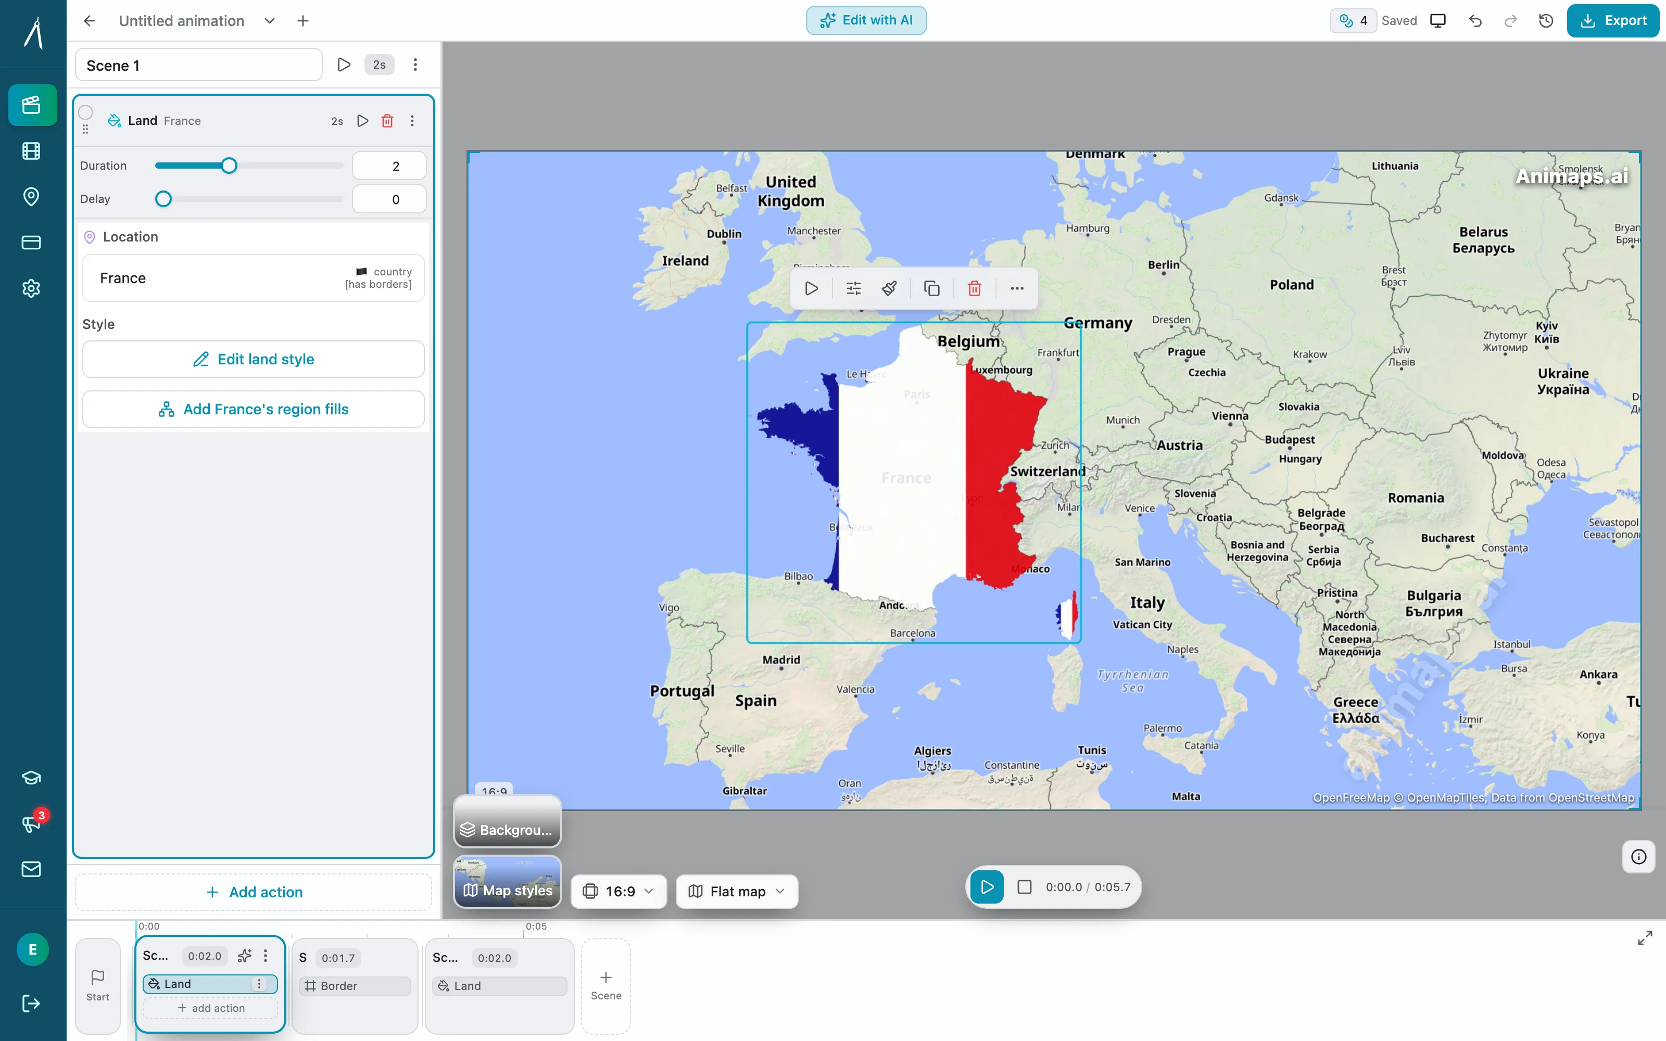Click the Delay slider handle
This screenshot has width=1666, height=1041.
(x=163, y=199)
